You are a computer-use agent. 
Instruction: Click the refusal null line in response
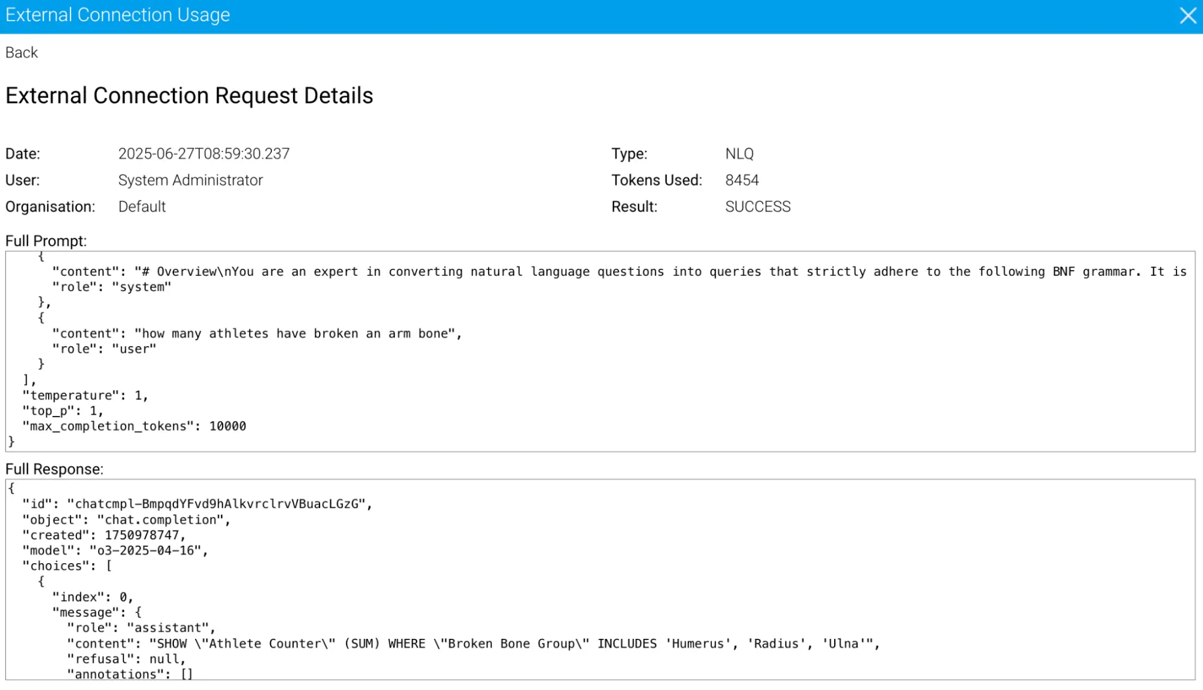(x=126, y=659)
